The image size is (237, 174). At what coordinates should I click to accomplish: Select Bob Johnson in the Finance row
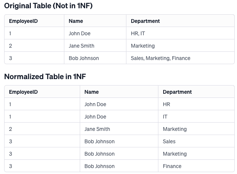pyautogui.click(x=99, y=166)
